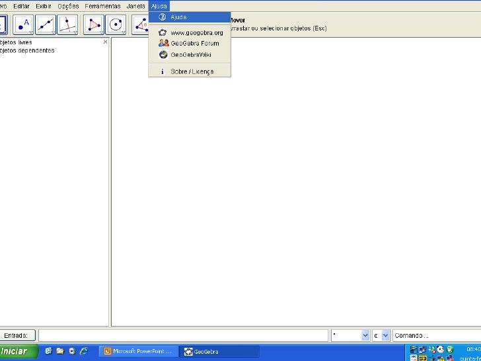
Task: Open the Opções menu
Action: pyautogui.click(x=68, y=6)
